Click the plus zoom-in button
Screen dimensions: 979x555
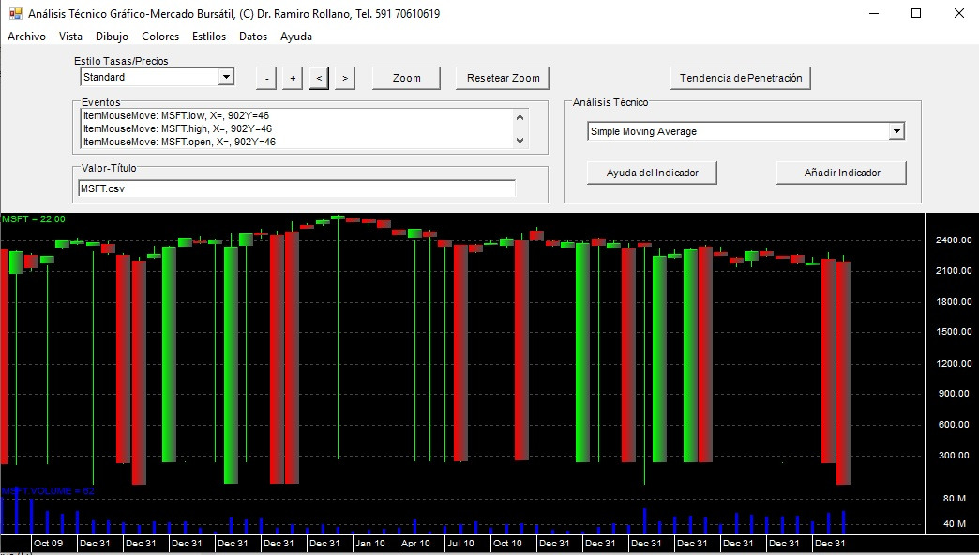pos(293,78)
